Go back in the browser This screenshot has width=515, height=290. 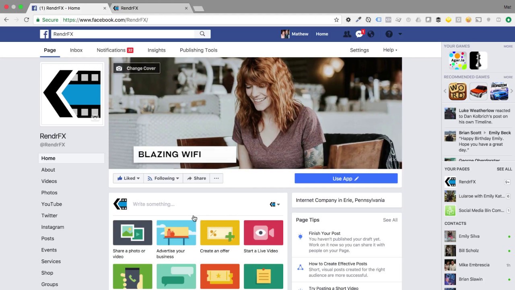[x=6, y=20]
